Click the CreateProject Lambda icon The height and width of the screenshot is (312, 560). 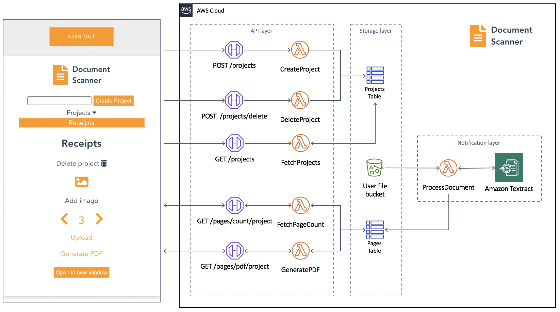300,50
